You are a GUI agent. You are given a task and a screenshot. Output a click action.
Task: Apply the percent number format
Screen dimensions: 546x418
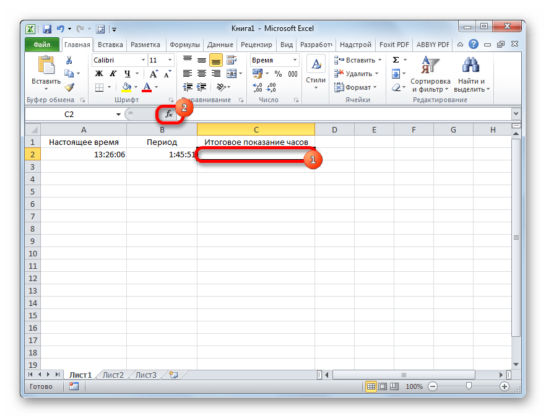[278, 74]
